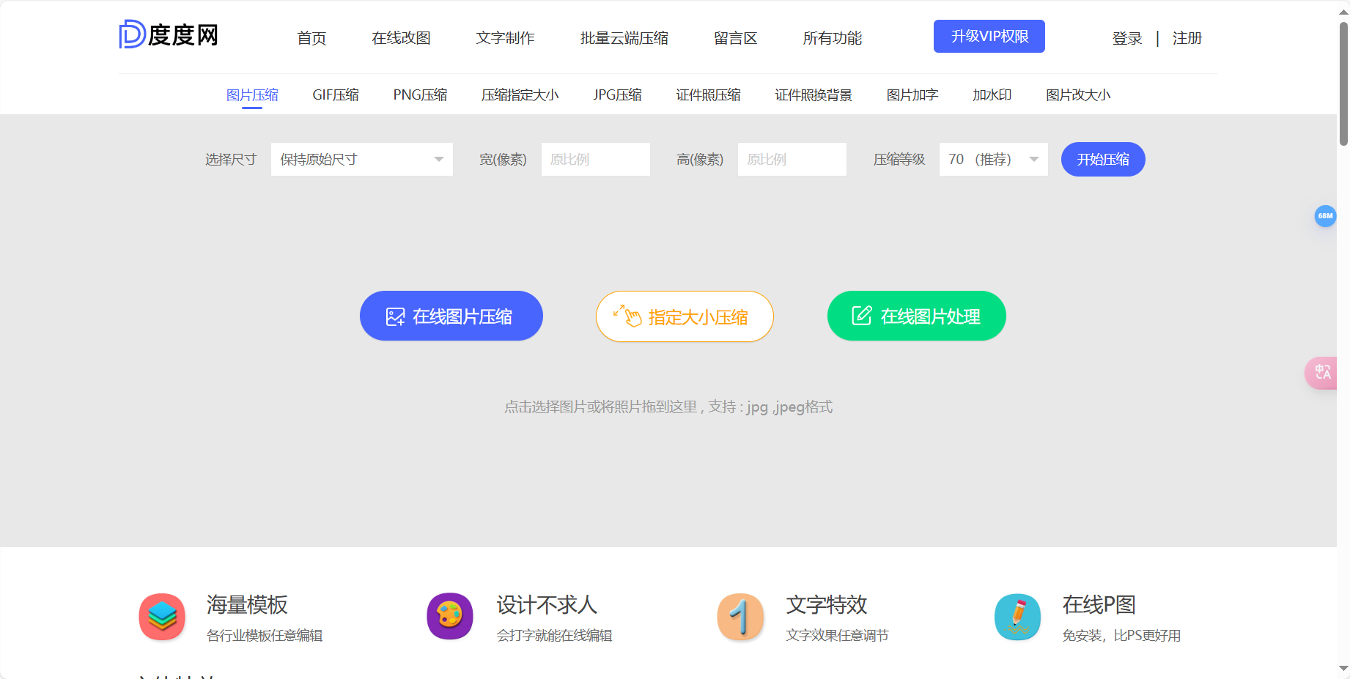This screenshot has width=1350, height=679.
Task: Open the 保持原始尺寸 size dropdown
Action: click(361, 159)
